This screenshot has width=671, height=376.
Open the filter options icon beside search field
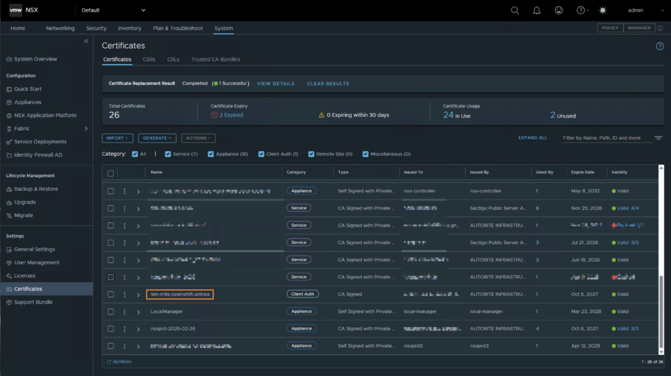coord(659,138)
